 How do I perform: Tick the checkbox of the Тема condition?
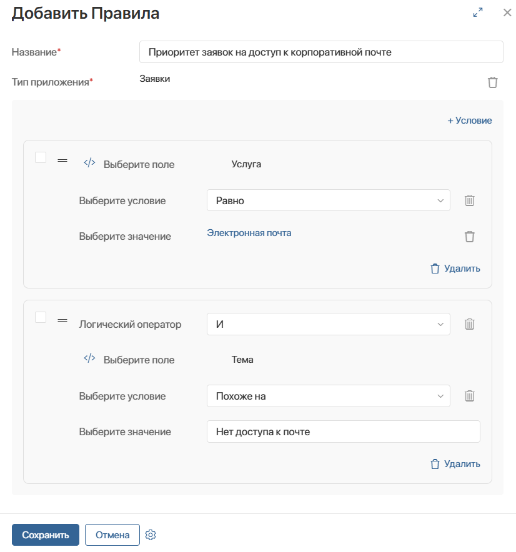[x=41, y=317]
